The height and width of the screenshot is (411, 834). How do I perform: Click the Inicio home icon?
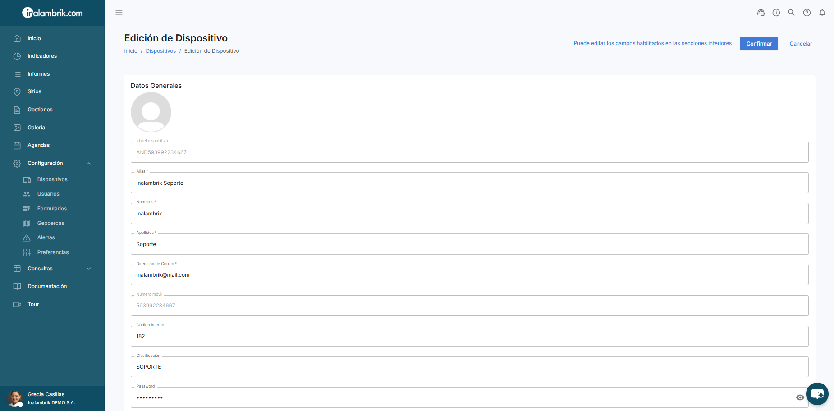[17, 38]
